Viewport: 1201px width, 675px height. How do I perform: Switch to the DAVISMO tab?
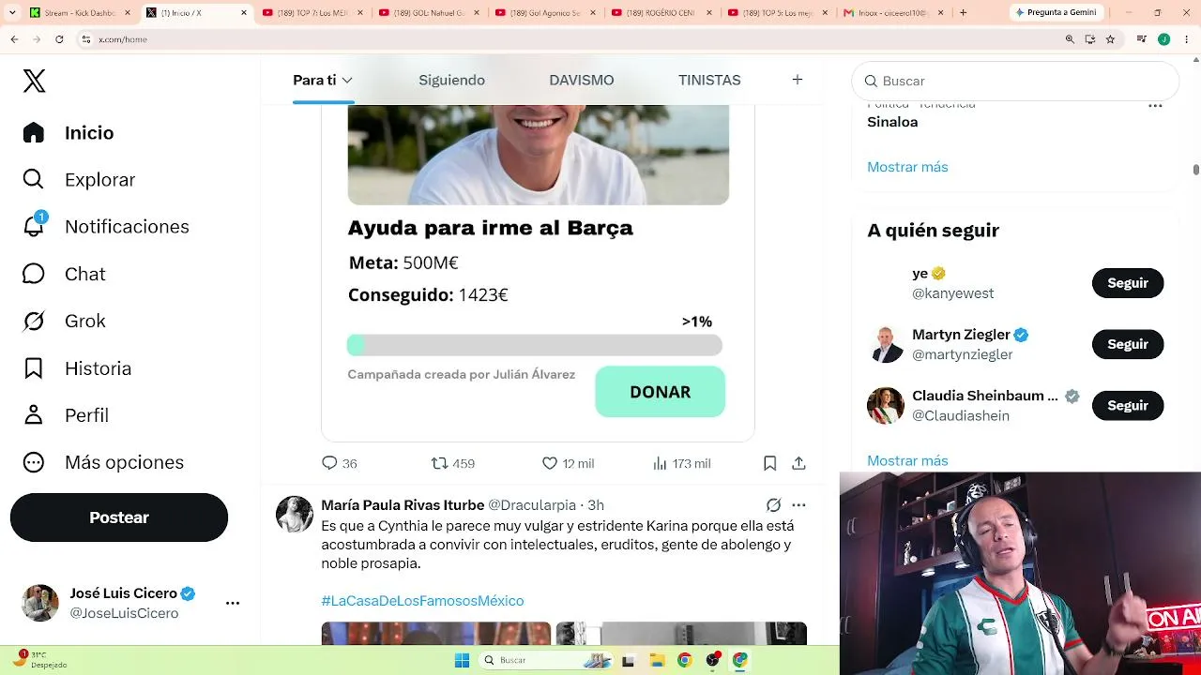[x=582, y=80]
